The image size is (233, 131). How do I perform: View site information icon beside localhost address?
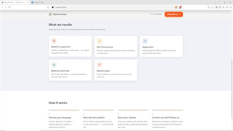[53, 7]
